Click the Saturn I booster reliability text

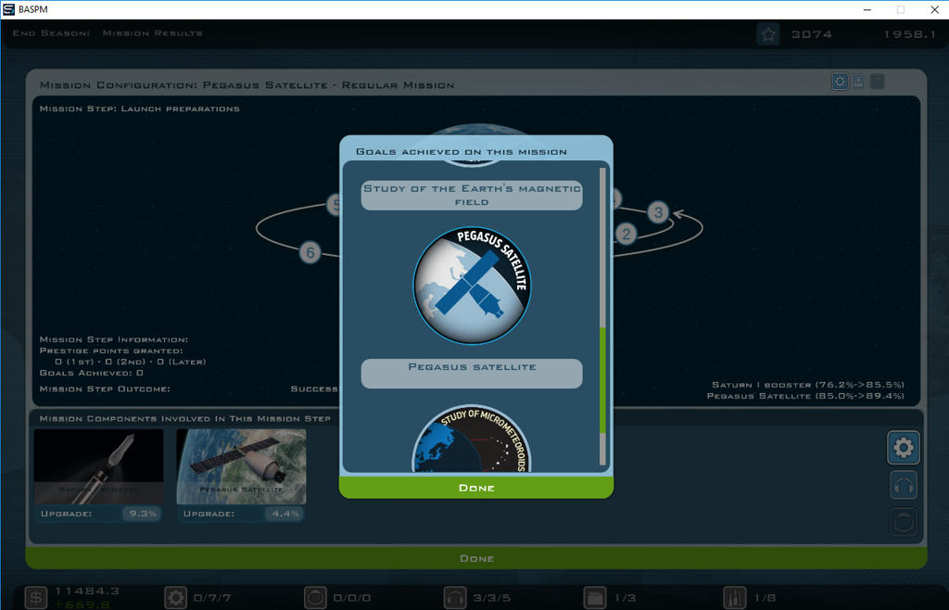[808, 385]
